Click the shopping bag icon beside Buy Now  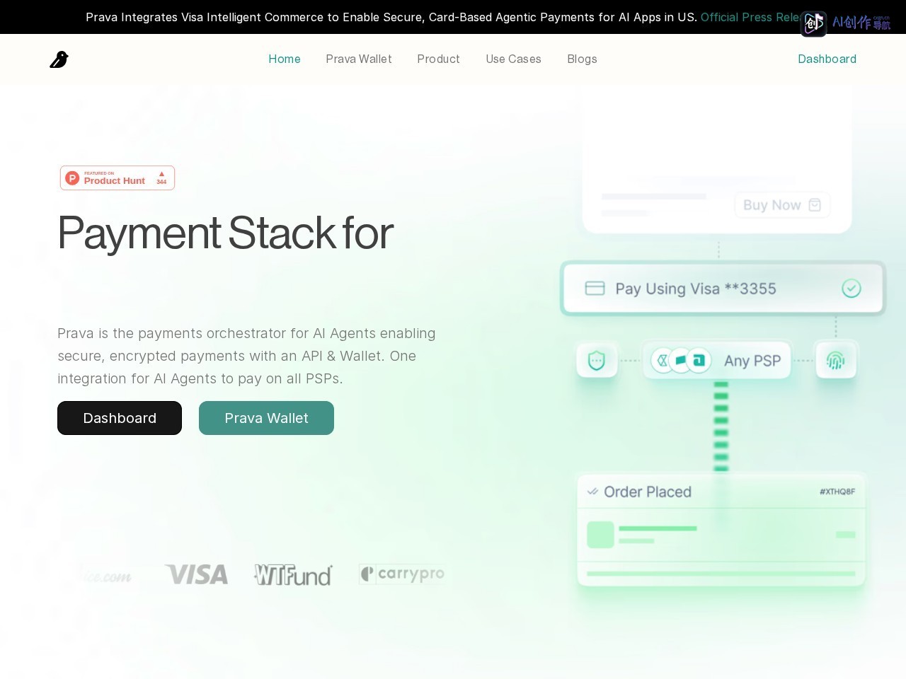(x=815, y=205)
